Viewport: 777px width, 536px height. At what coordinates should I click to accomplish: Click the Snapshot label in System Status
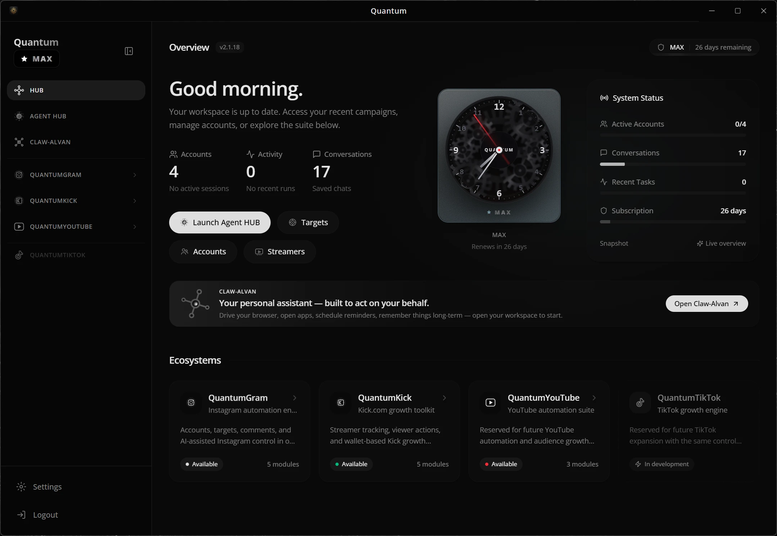(614, 244)
